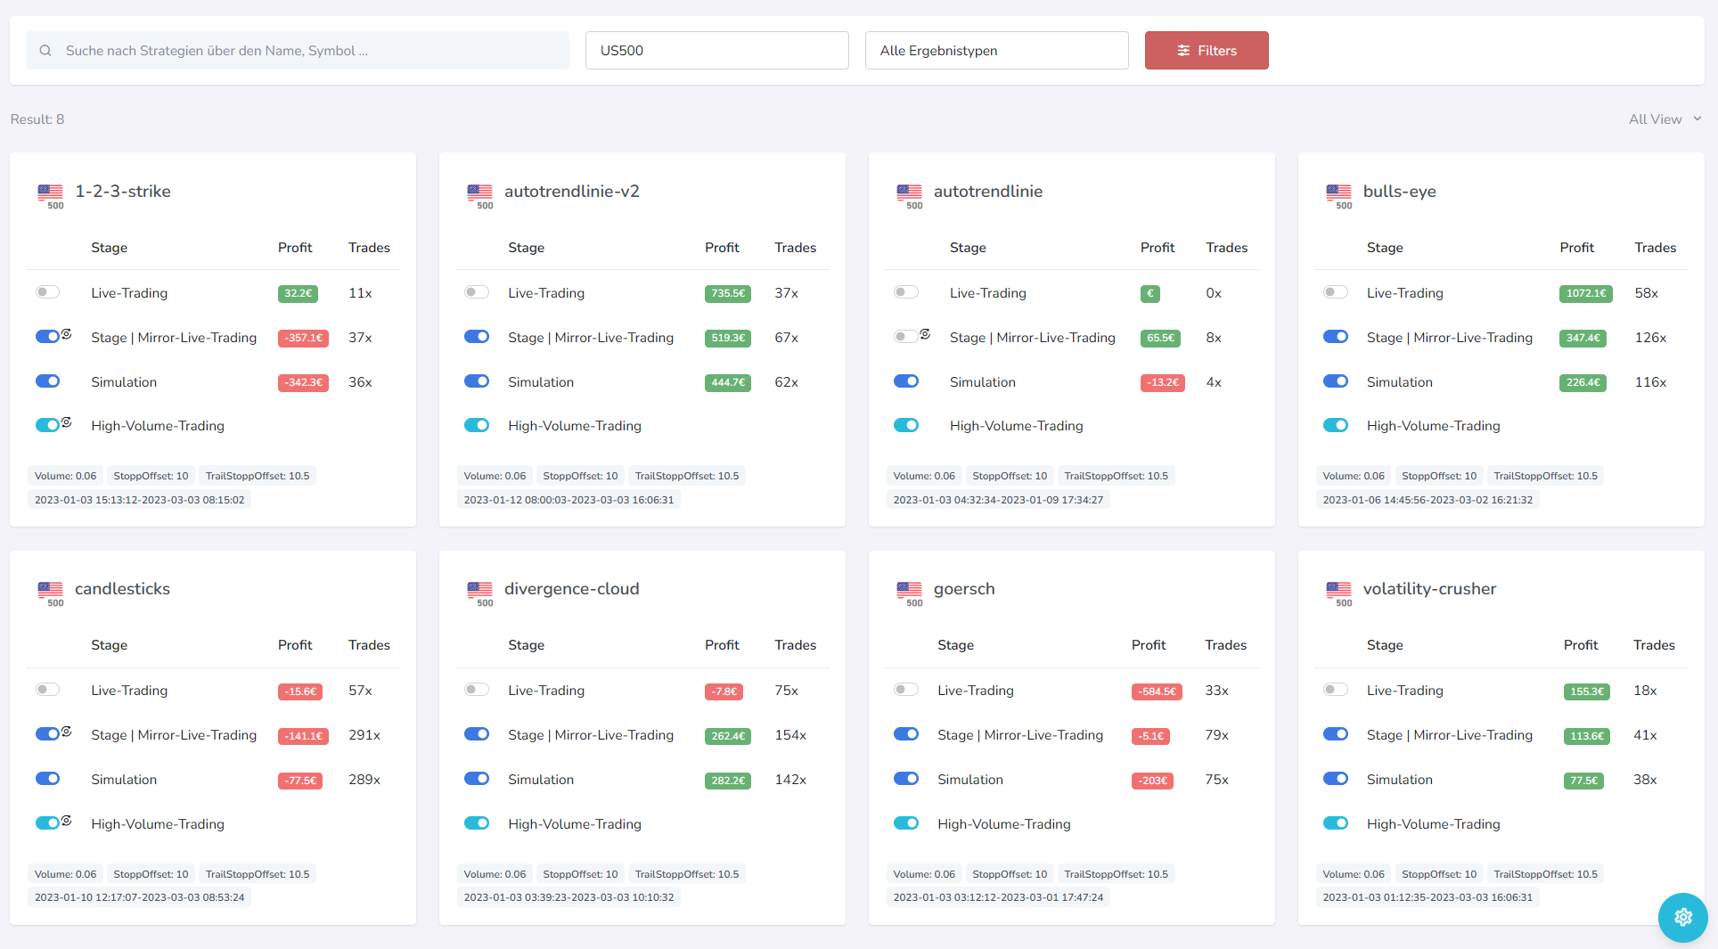Click the sync icon beside autotrendlinie Mirror-Live-Trading toggle
The height and width of the screenshot is (949, 1718).
click(925, 333)
